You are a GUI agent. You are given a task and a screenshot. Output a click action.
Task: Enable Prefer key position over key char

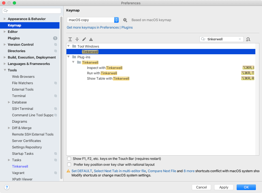pos(69,164)
